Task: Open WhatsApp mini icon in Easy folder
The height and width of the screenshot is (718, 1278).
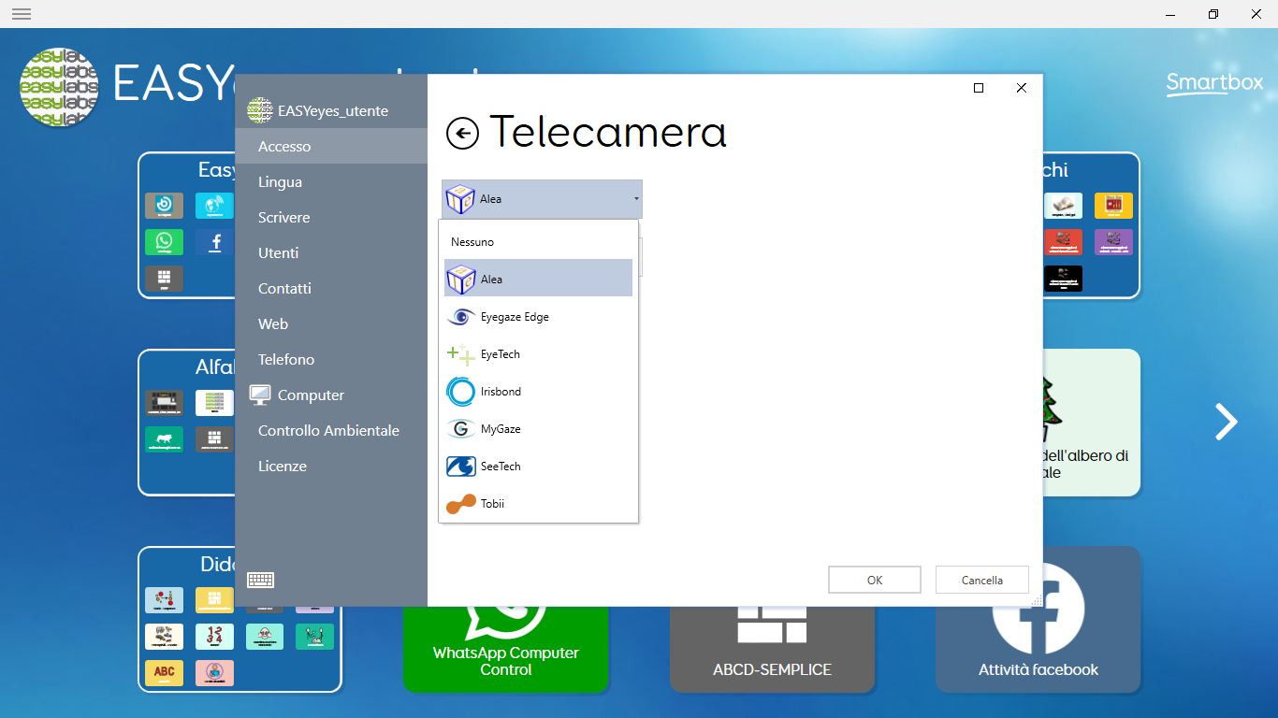Action: tap(165, 243)
